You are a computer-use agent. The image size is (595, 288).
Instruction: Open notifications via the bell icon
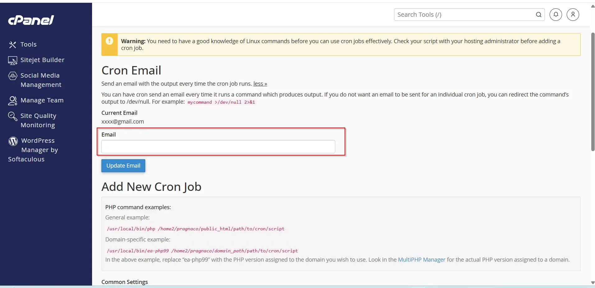[556, 15]
